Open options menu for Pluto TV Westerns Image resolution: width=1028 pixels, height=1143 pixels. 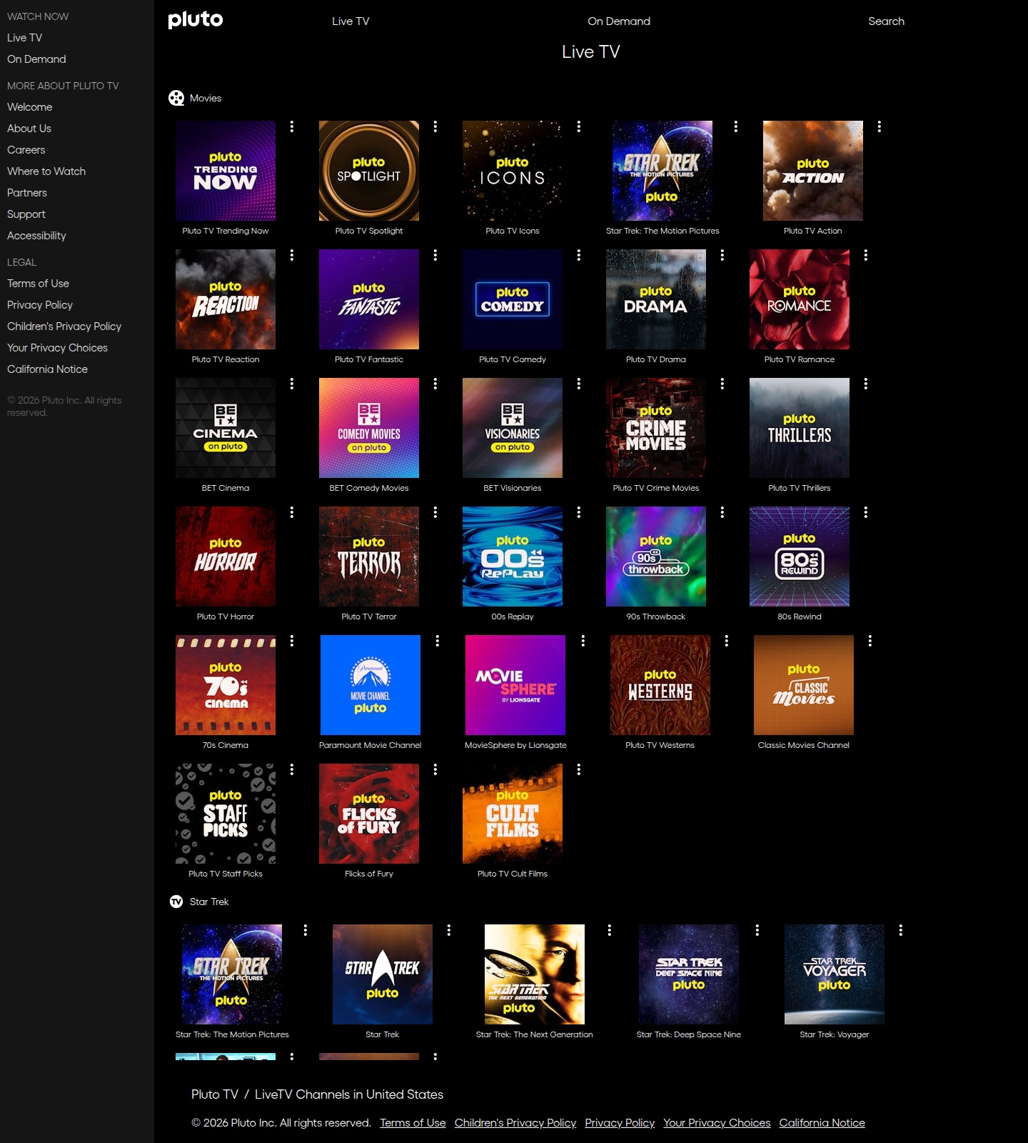[x=727, y=641]
